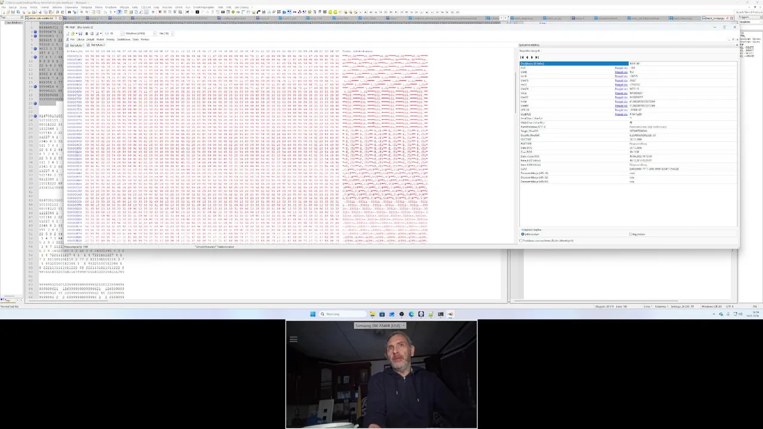Open the Dodatkowe menu in HxD
Viewport: 763px width, 429px height.
pyautogui.click(x=123, y=39)
